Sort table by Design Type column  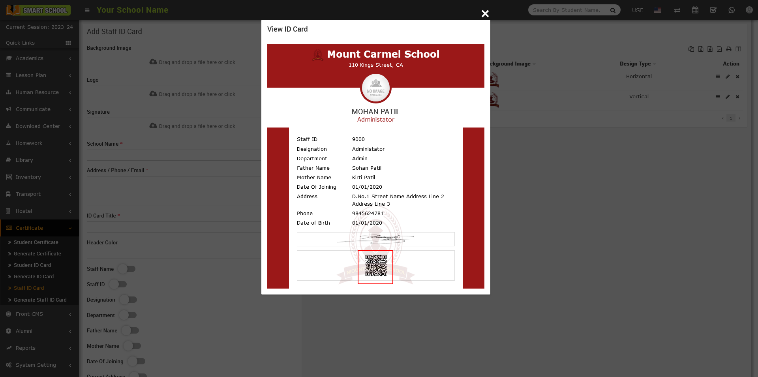635,64
